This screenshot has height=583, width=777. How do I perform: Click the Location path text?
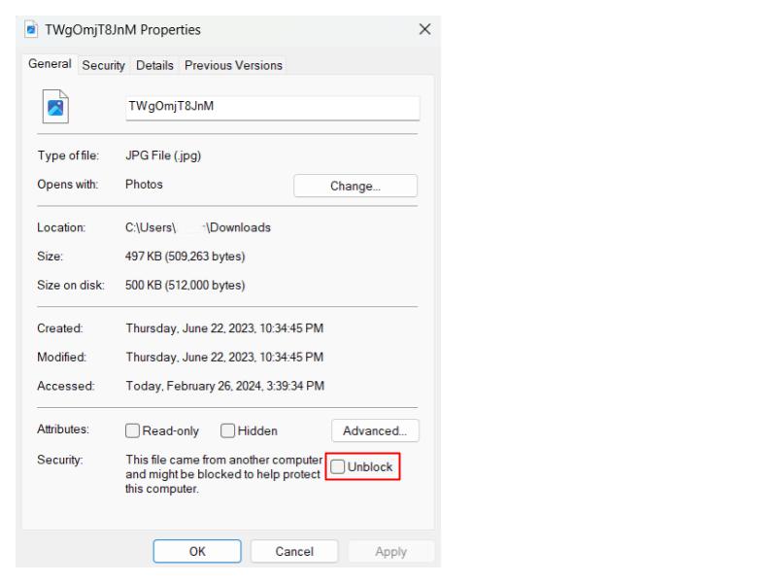point(198,227)
